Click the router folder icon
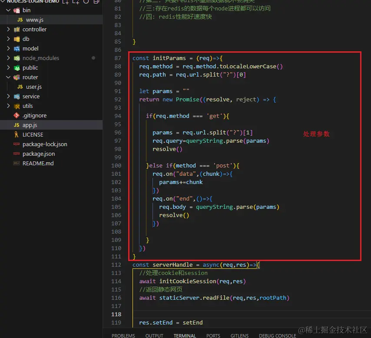Image resolution: width=371 pixels, height=338 pixels. pos(17,77)
